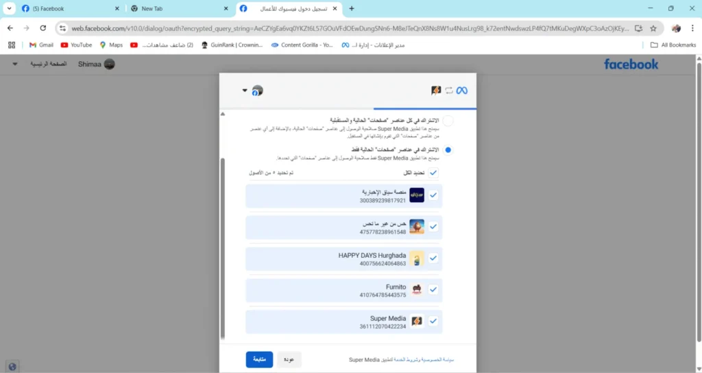Click the blue متابعة continue button

(x=259, y=359)
